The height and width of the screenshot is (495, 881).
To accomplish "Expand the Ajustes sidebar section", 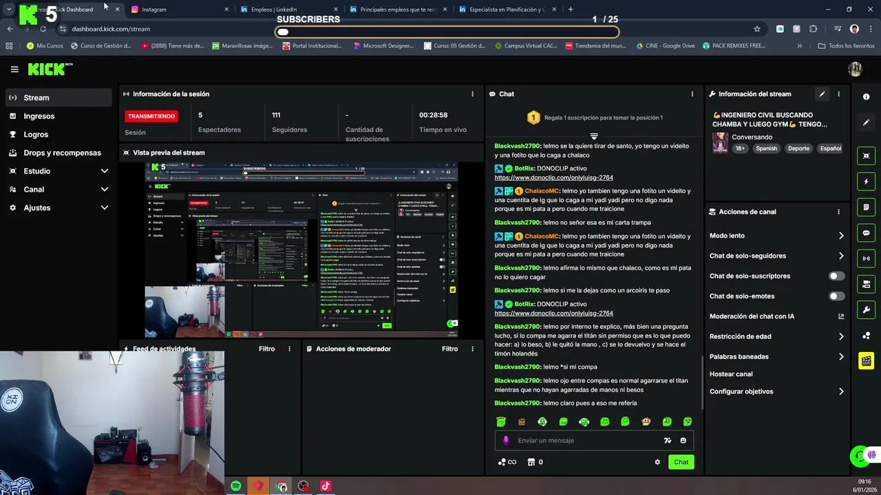I will 59,208.
